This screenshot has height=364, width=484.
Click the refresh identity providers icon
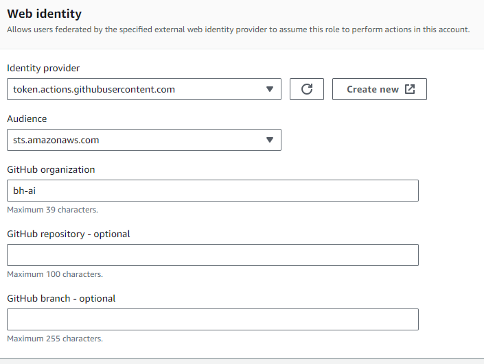[307, 89]
